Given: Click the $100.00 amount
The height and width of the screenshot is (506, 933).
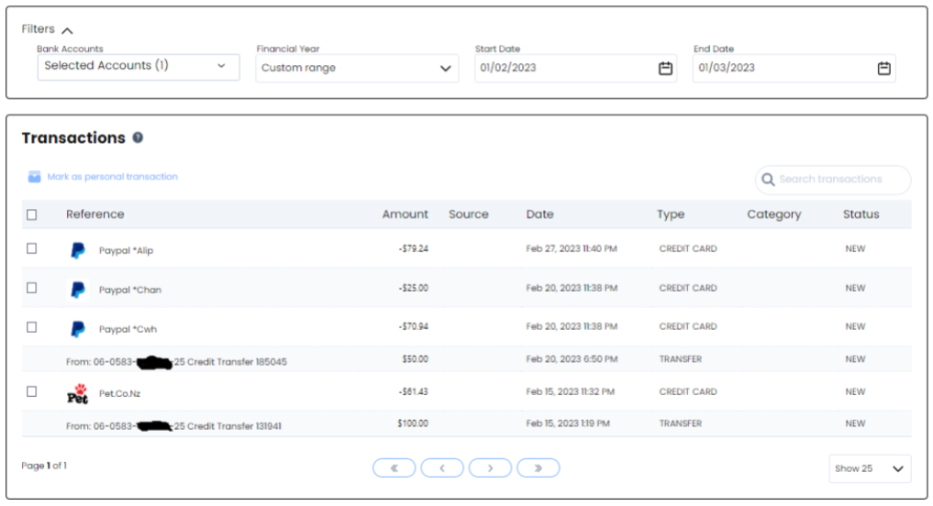Looking at the screenshot, I should (x=413, y=423).
